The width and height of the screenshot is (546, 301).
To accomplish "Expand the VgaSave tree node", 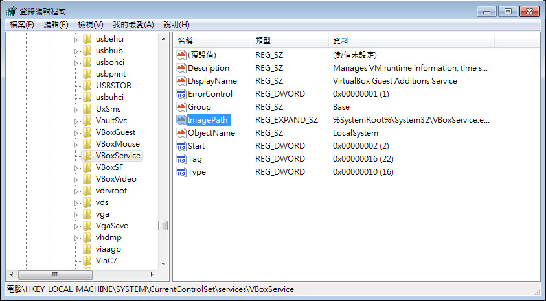I will (76, 226).
